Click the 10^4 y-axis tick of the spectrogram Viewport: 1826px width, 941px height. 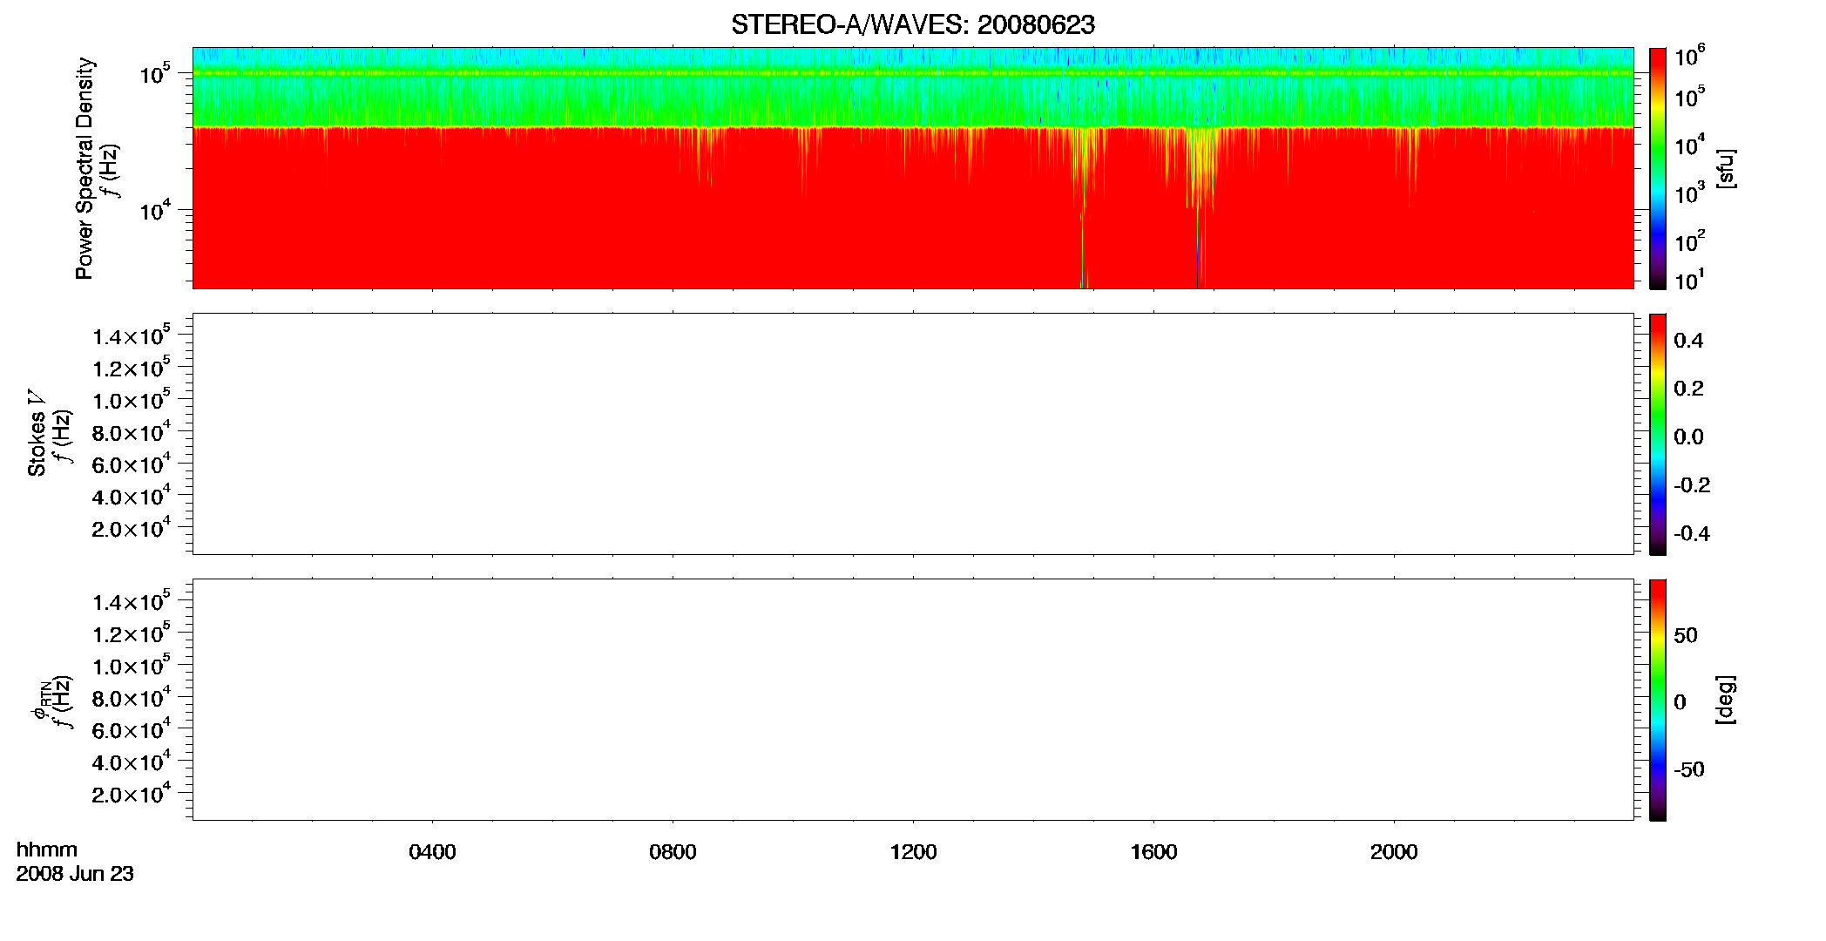coord(155,210)
